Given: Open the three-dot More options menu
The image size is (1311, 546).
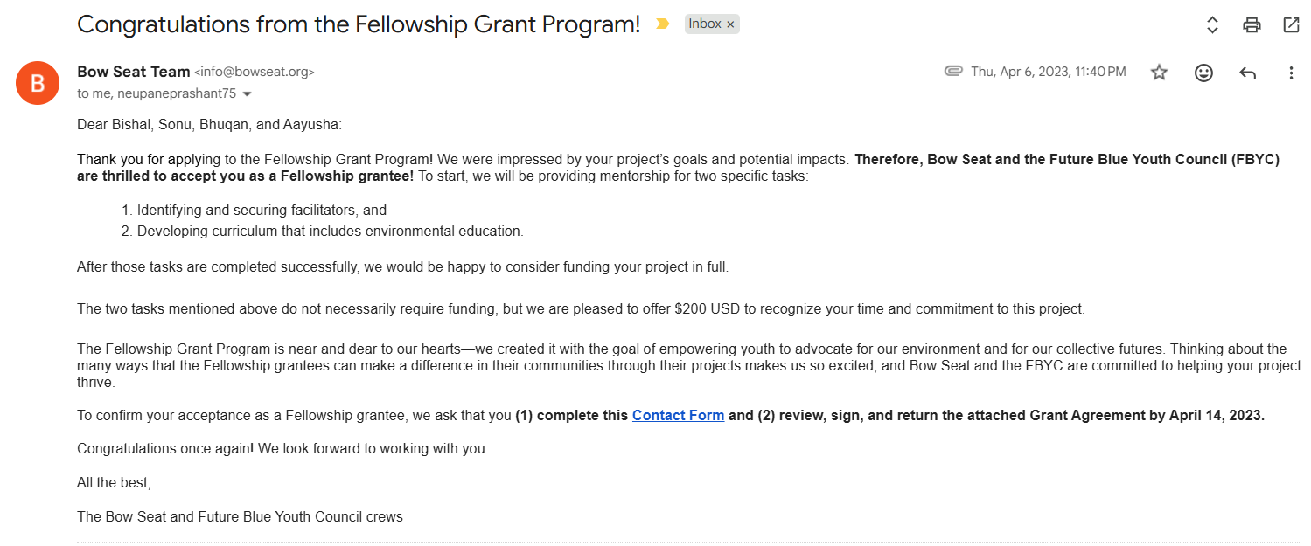Looking at the screenshot, I should point(1291,73).
